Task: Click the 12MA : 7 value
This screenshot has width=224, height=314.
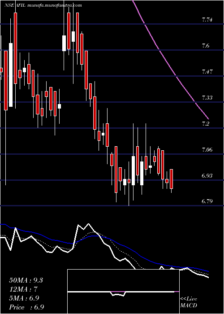Action: pos(23,289)
